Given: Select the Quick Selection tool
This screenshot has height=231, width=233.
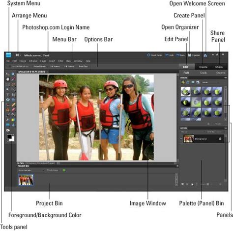Looking at the screenshot, I should coord(13,89).
